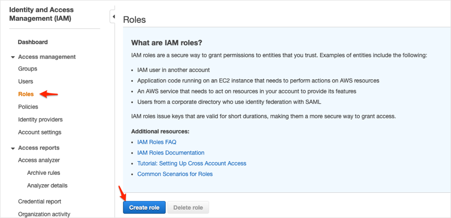The height and width of the screenshot is (218, 451).
Task: Click 'IAM user in another account' bullet
Action: [174, 70]
